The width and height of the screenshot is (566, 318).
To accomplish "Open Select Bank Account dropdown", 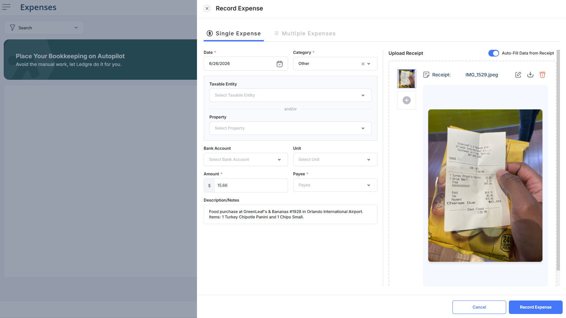I will point(246,160).
